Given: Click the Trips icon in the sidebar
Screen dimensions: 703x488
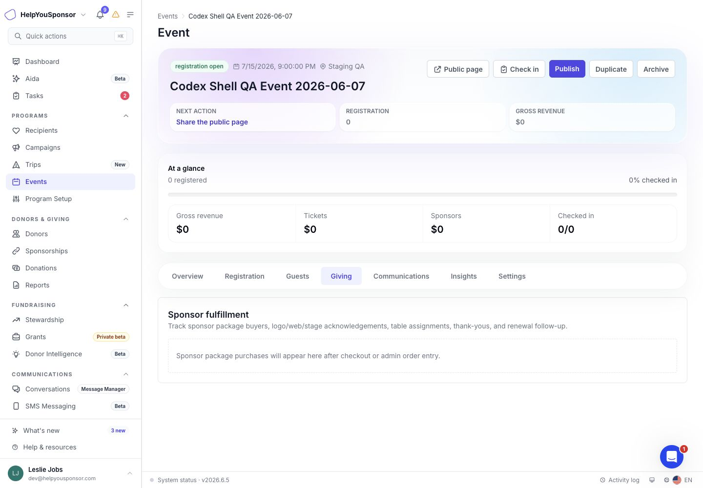Looking at the screenshot, I should (x=16, y=164).
